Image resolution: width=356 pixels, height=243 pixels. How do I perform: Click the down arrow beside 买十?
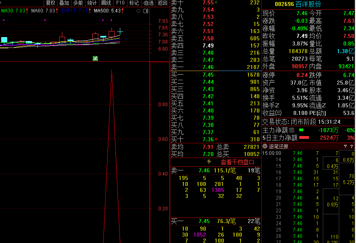pyautogui.click(x=216, y=139)
